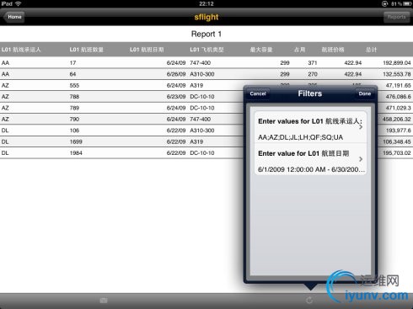
Task: Tap the 总计 column header
Action: click(371, 50)
